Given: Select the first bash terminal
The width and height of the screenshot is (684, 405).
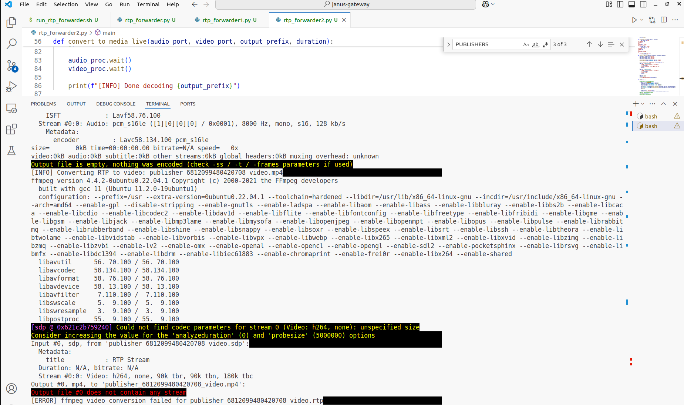Looking at the screenshot, I should (x=658, y=116).
